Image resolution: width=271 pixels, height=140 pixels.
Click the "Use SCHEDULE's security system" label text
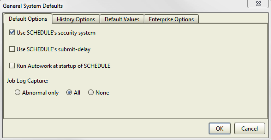56,33
